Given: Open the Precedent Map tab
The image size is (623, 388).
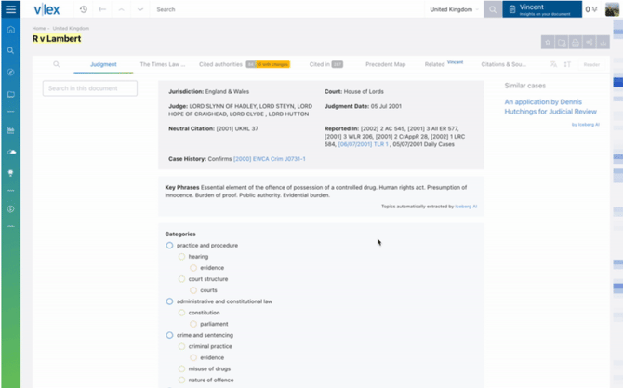Looking at the screenshot, I should (385, 64).
